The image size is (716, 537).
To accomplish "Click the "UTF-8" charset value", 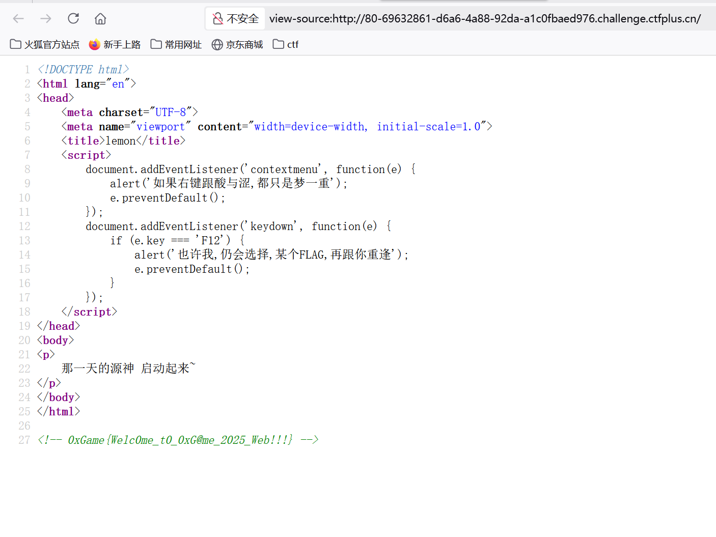I will [x=171, y=112].
